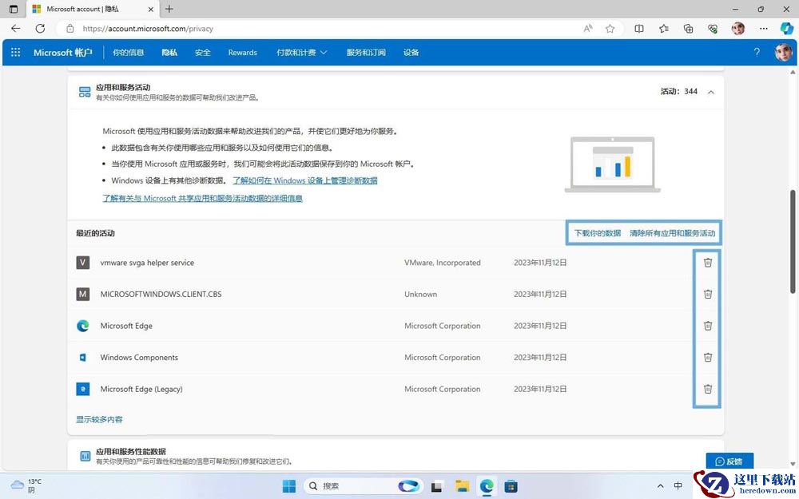The height and width of the screenshot is (499, 799).
Task: Expand the 付款和计费 dropdown menu
Action: tap(302, 53)
